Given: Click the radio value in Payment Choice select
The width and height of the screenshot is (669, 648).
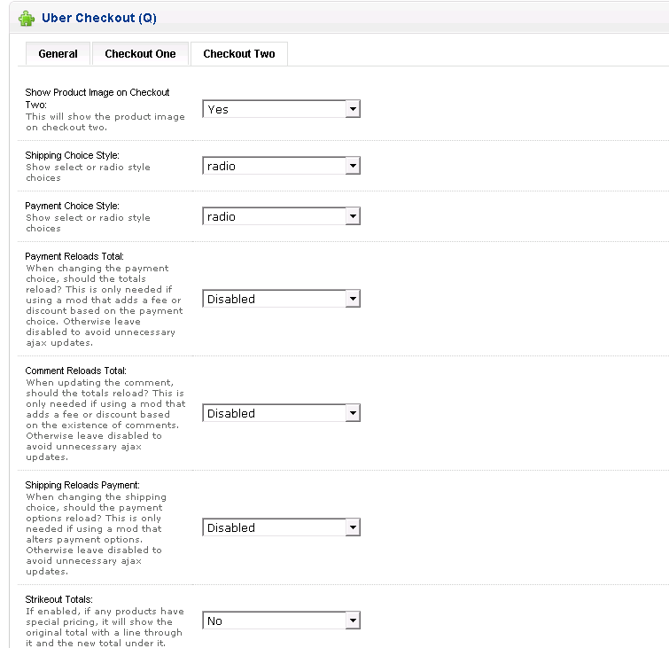Looking at the screenshot, I should tap(222, 217).
